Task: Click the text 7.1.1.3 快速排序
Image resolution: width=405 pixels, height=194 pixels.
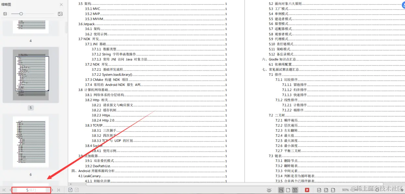Action: (x=295, y=95)
